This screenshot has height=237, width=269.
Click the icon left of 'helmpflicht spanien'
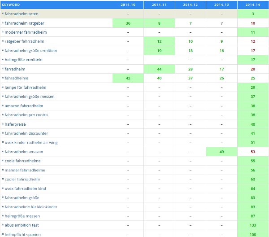[3, 234]
